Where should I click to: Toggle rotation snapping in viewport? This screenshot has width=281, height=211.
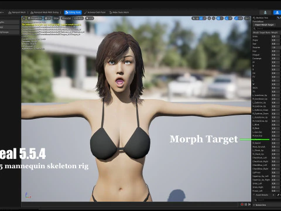tap(227, 18)
